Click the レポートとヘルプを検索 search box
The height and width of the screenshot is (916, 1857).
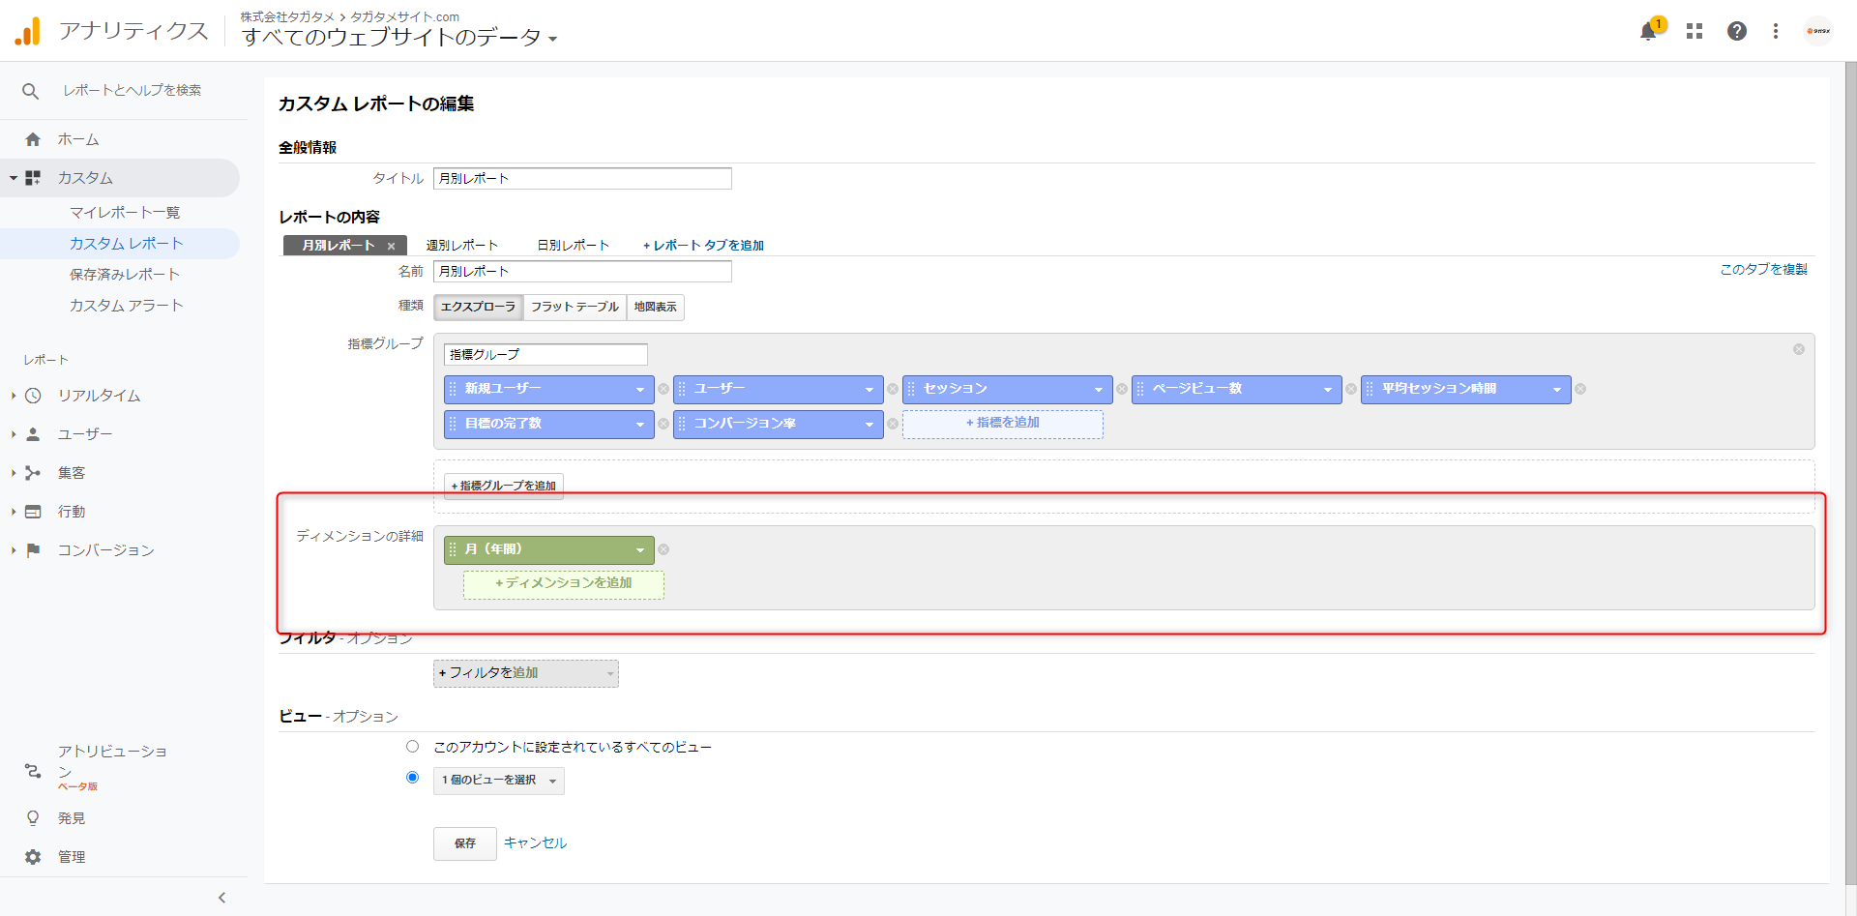[133, 91]
